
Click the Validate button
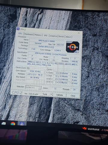[59, 95]
